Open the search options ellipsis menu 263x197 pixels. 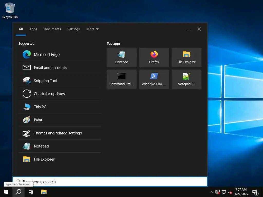tap(188, 29)
